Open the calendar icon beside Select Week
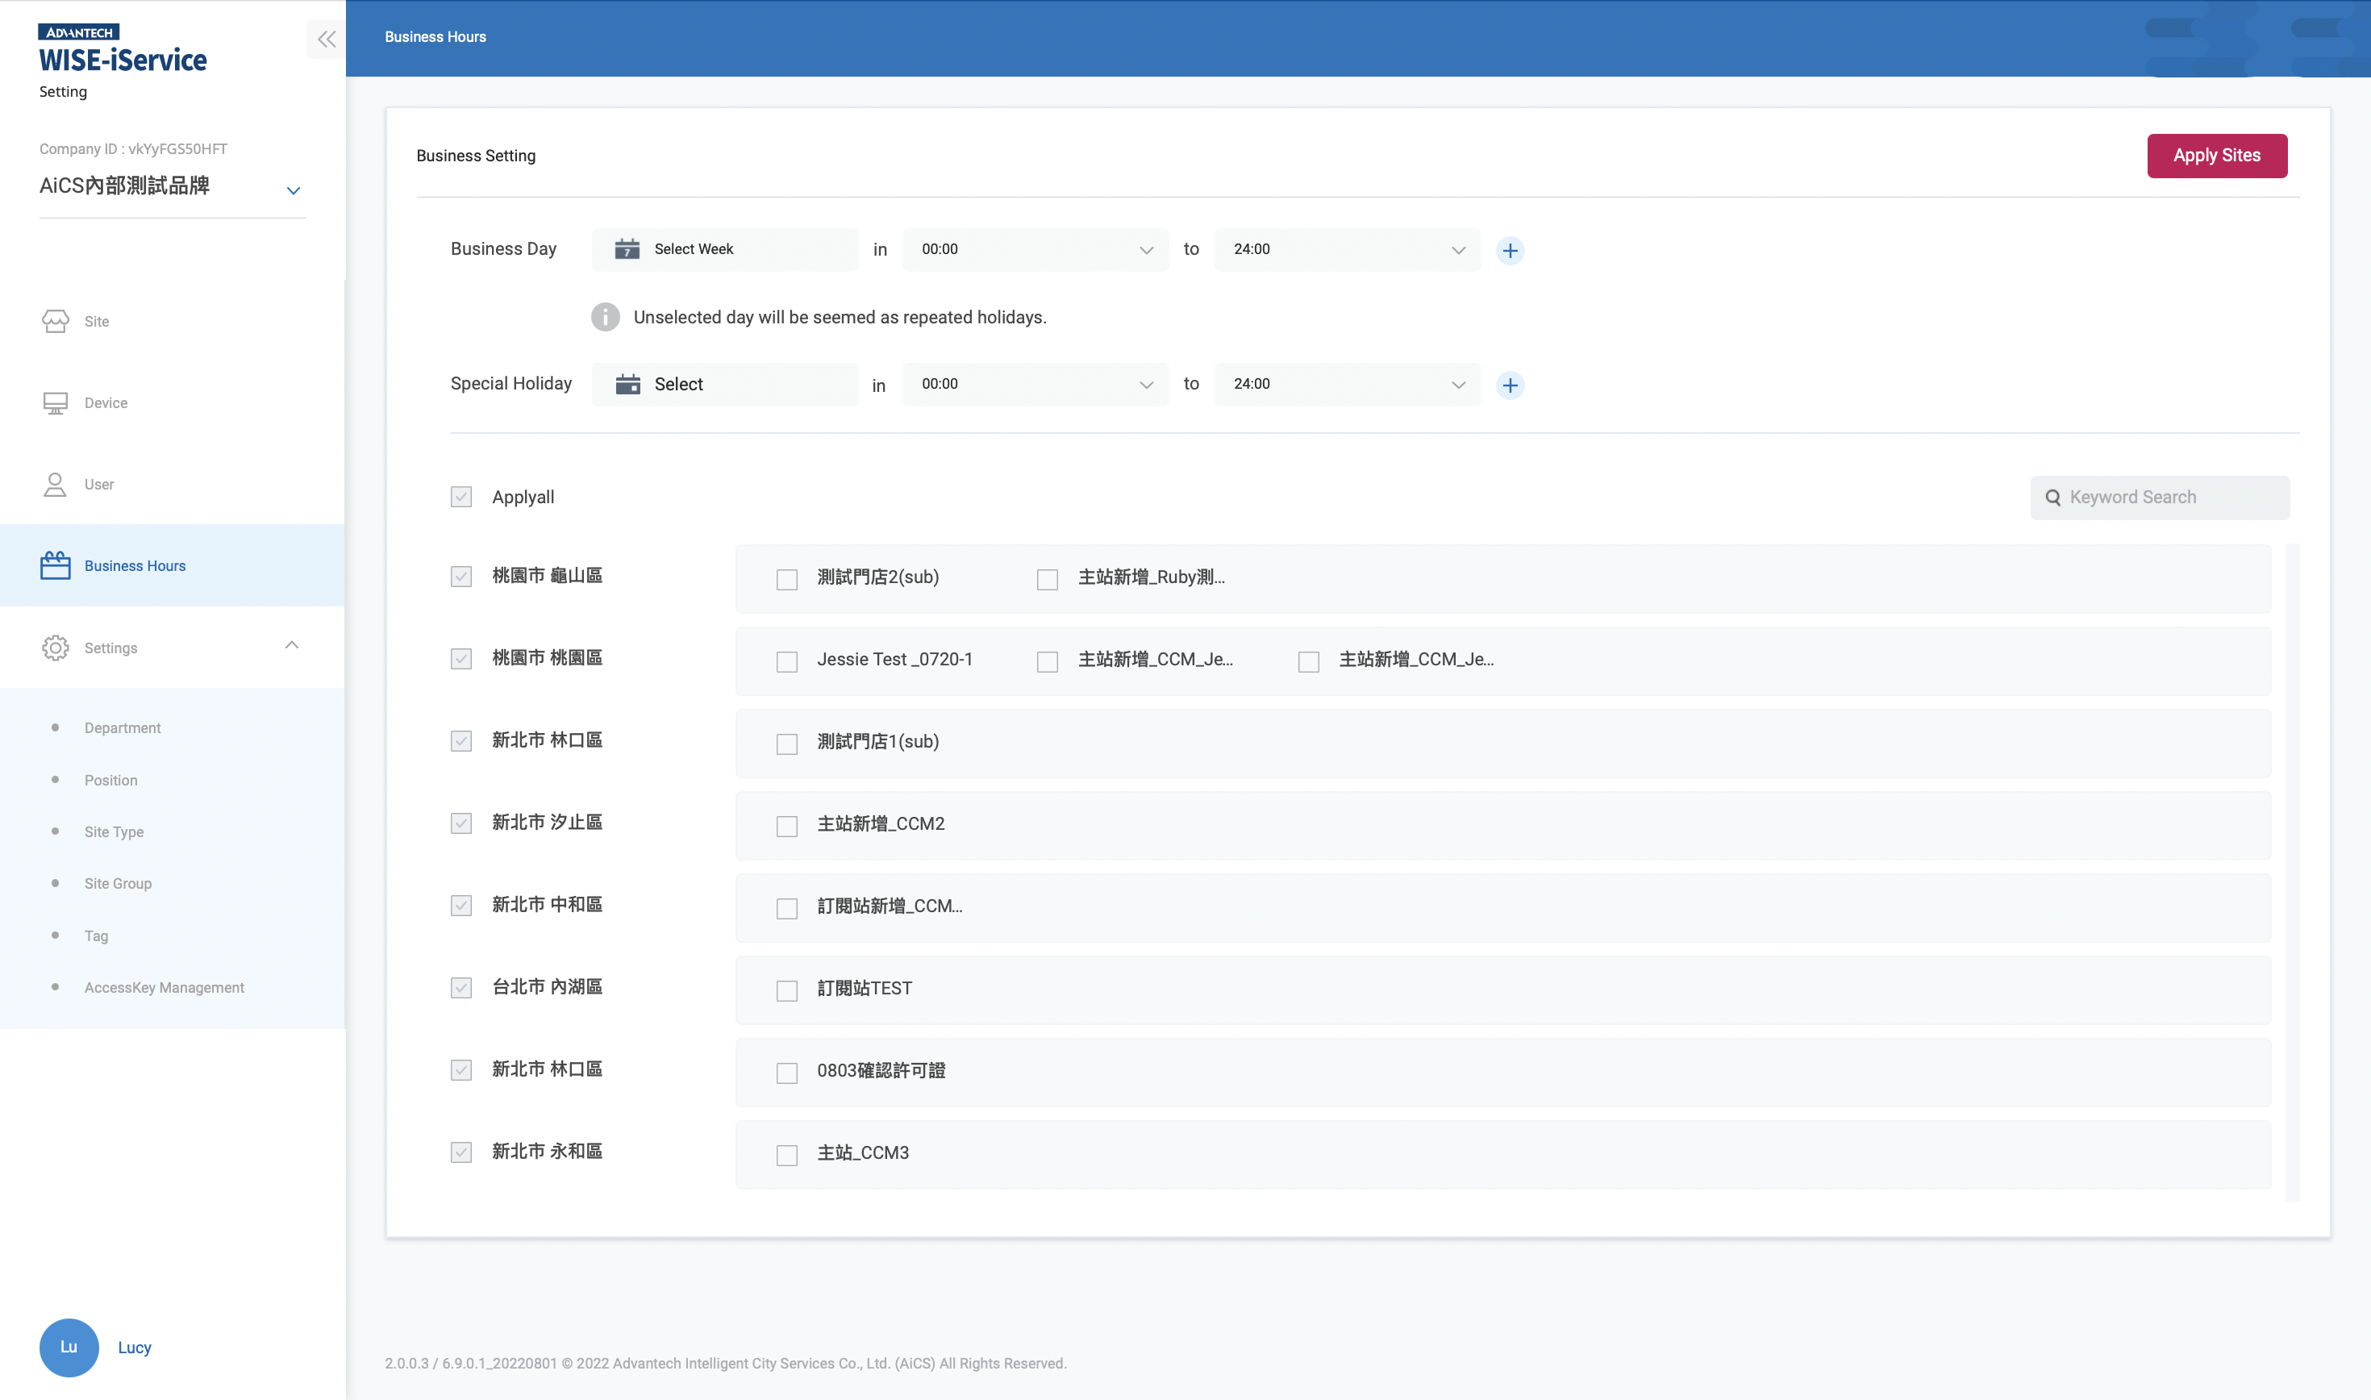Image resolution: width=2371 pixels, height=1400 pixels. click(x=628, y=249)
